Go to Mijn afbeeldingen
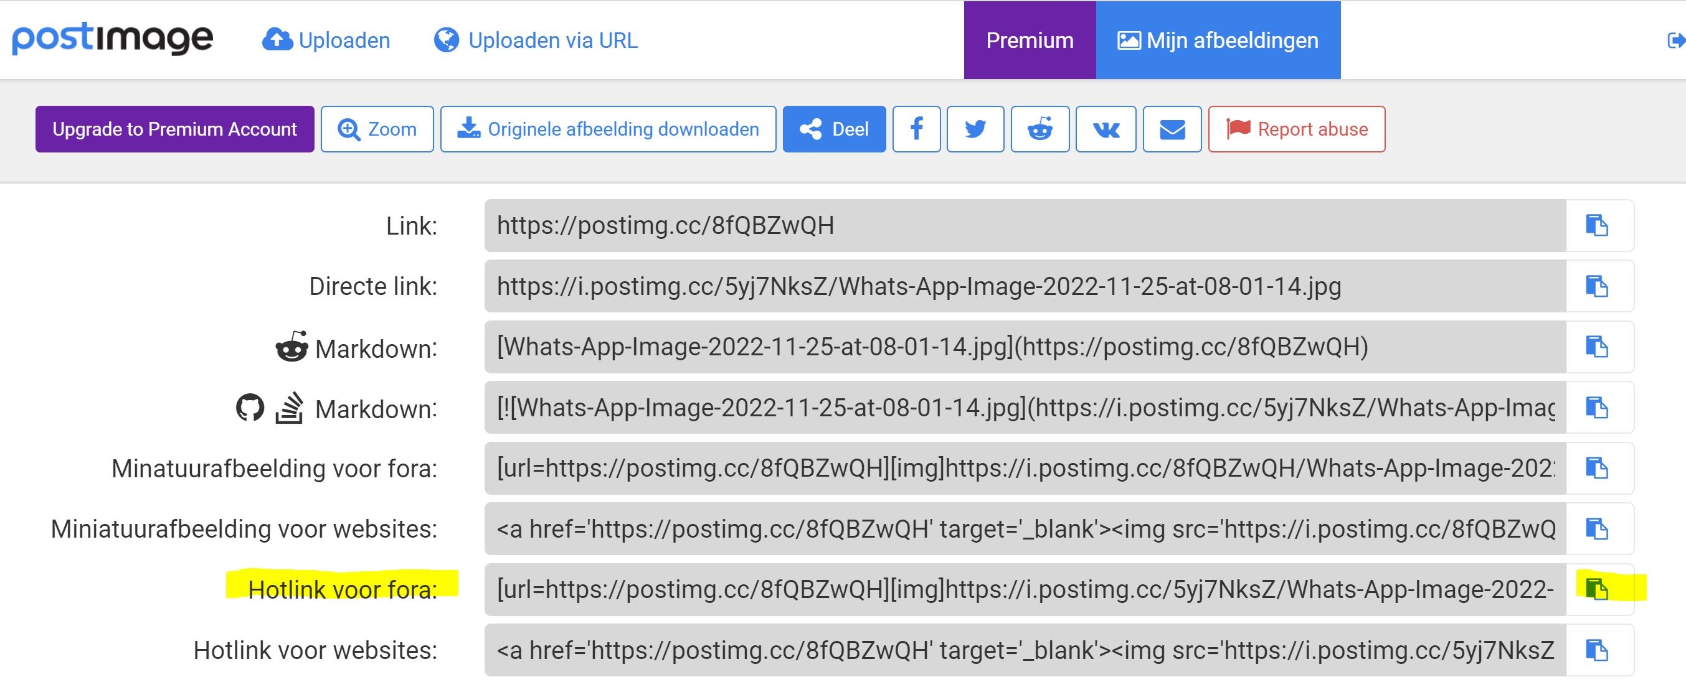Image resolution: width=1686 pixels, height=687 pixels. pyautogui.click(x=1218, y=40)
